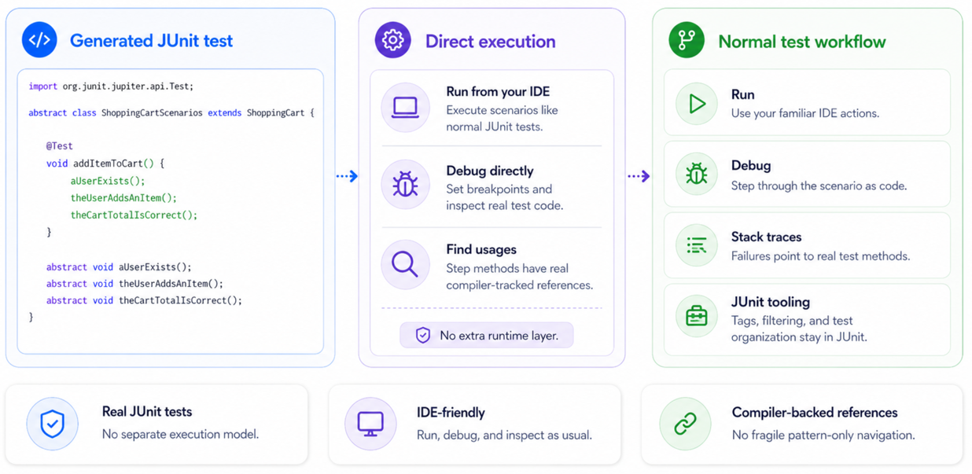Click the No extra runtime layer badge
The width and height of the screenshot is (972, 474).
point(487,336)
